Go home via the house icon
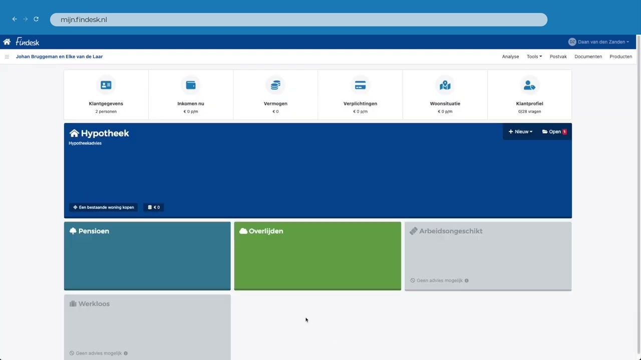This screenshot has width=641, height=360. tap(7, 42)
